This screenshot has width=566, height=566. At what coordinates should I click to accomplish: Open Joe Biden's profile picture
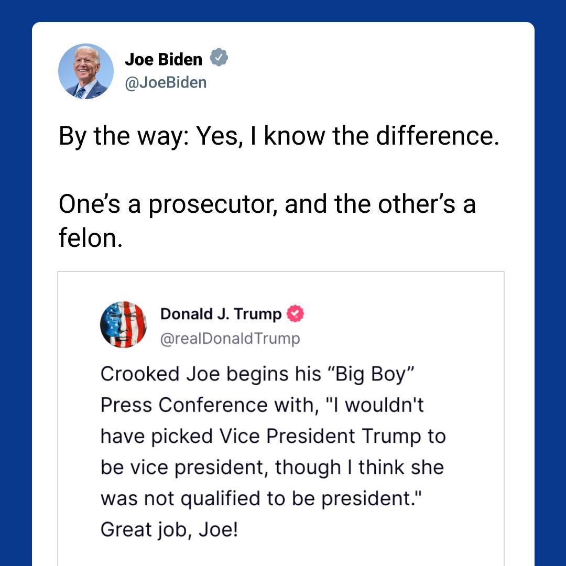(85, 71)
